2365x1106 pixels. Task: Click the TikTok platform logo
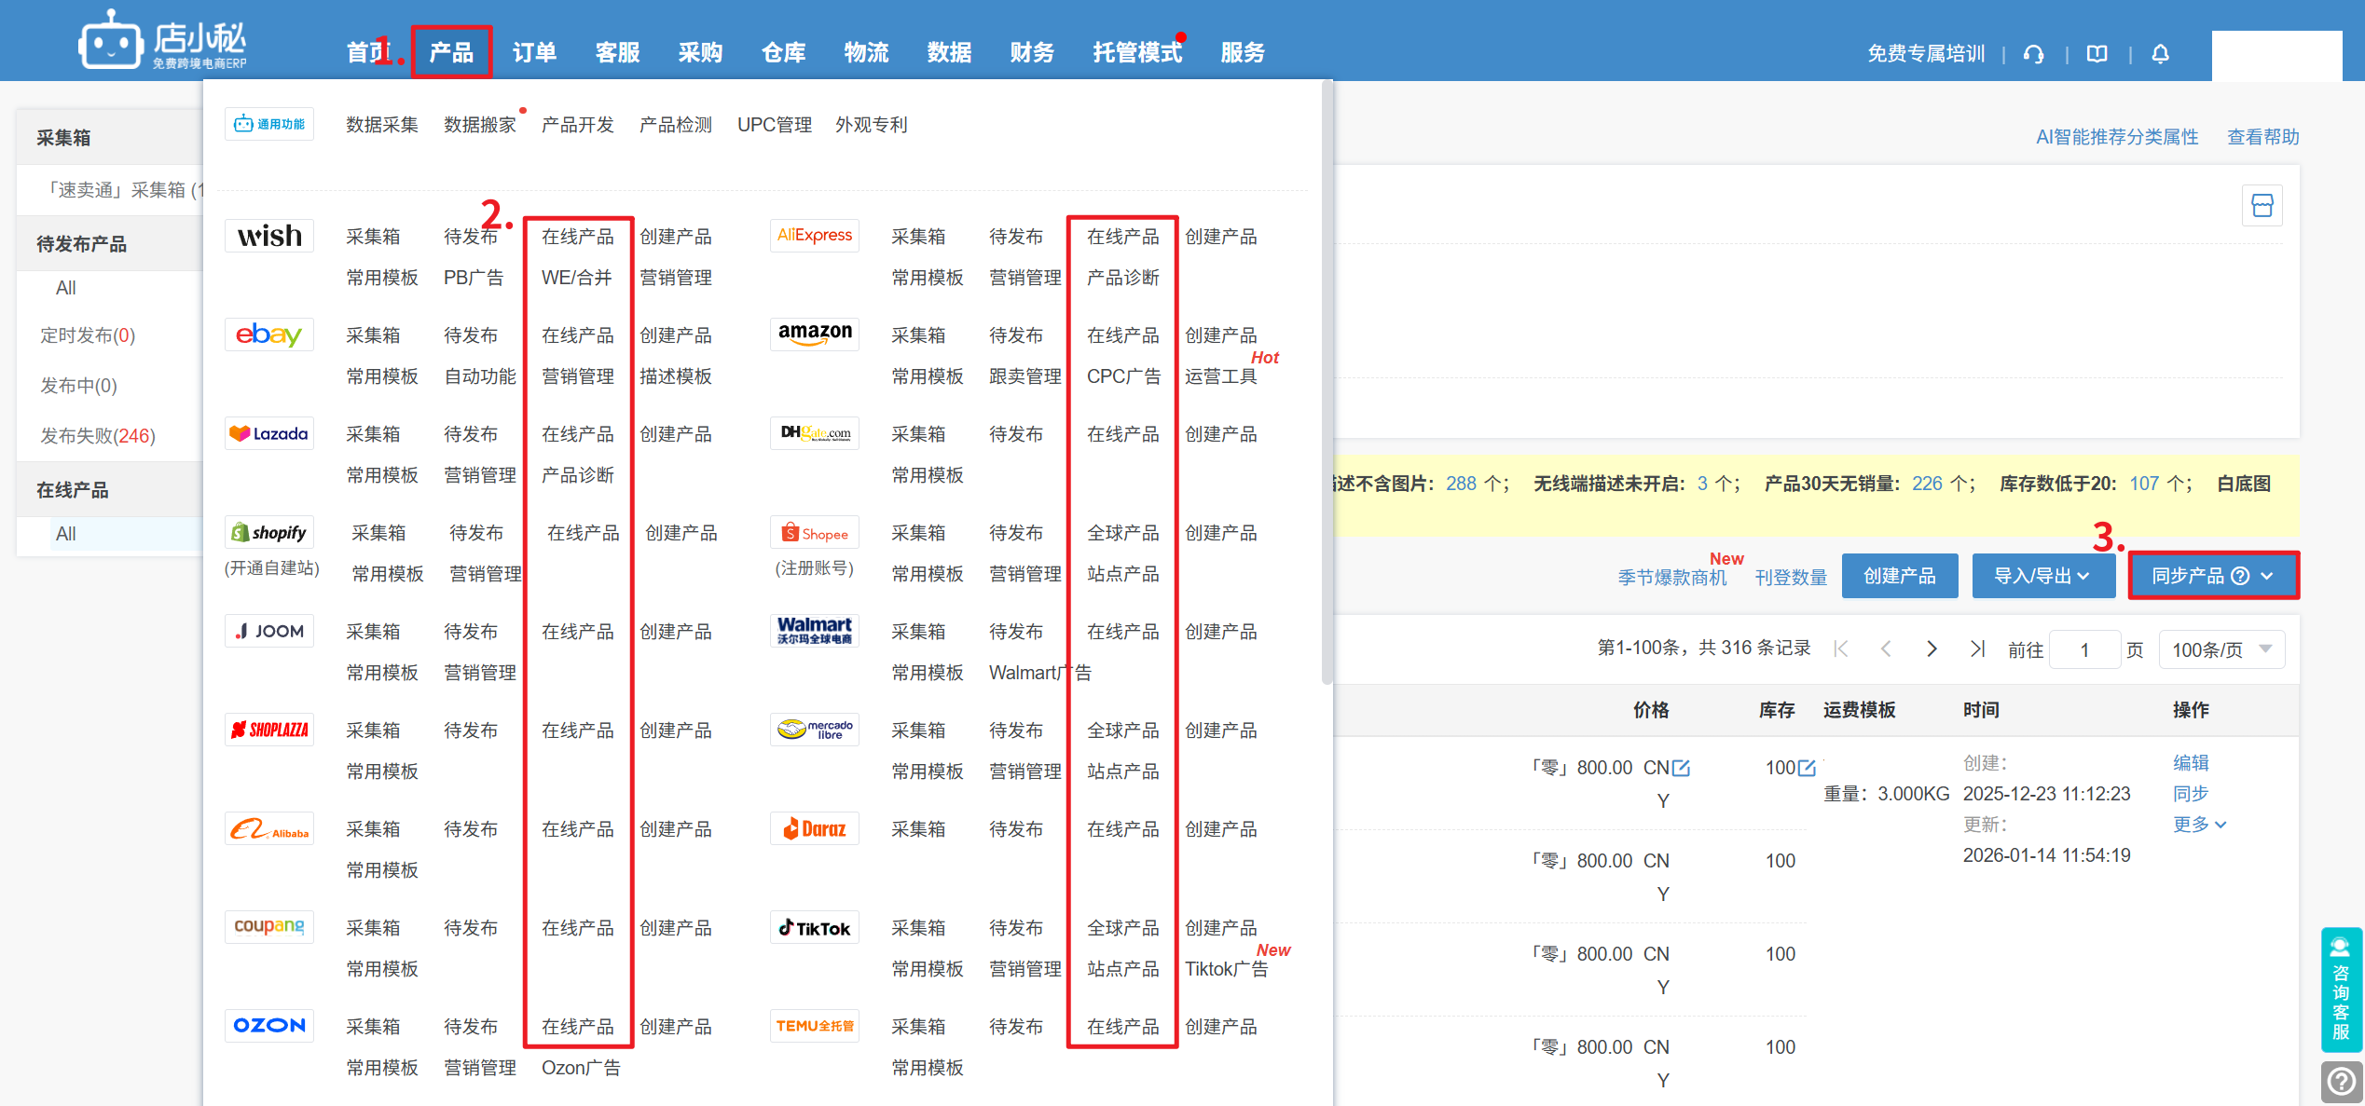click(815, 928)
